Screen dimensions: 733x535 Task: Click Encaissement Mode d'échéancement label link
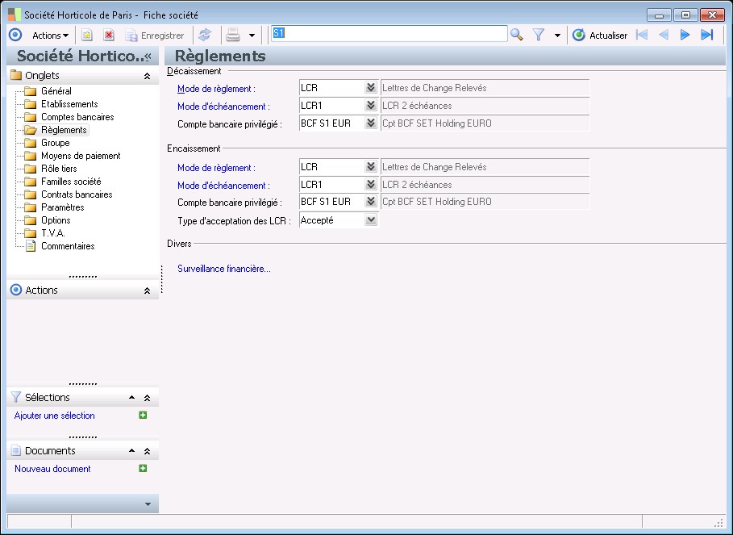[x=223, y=186]
